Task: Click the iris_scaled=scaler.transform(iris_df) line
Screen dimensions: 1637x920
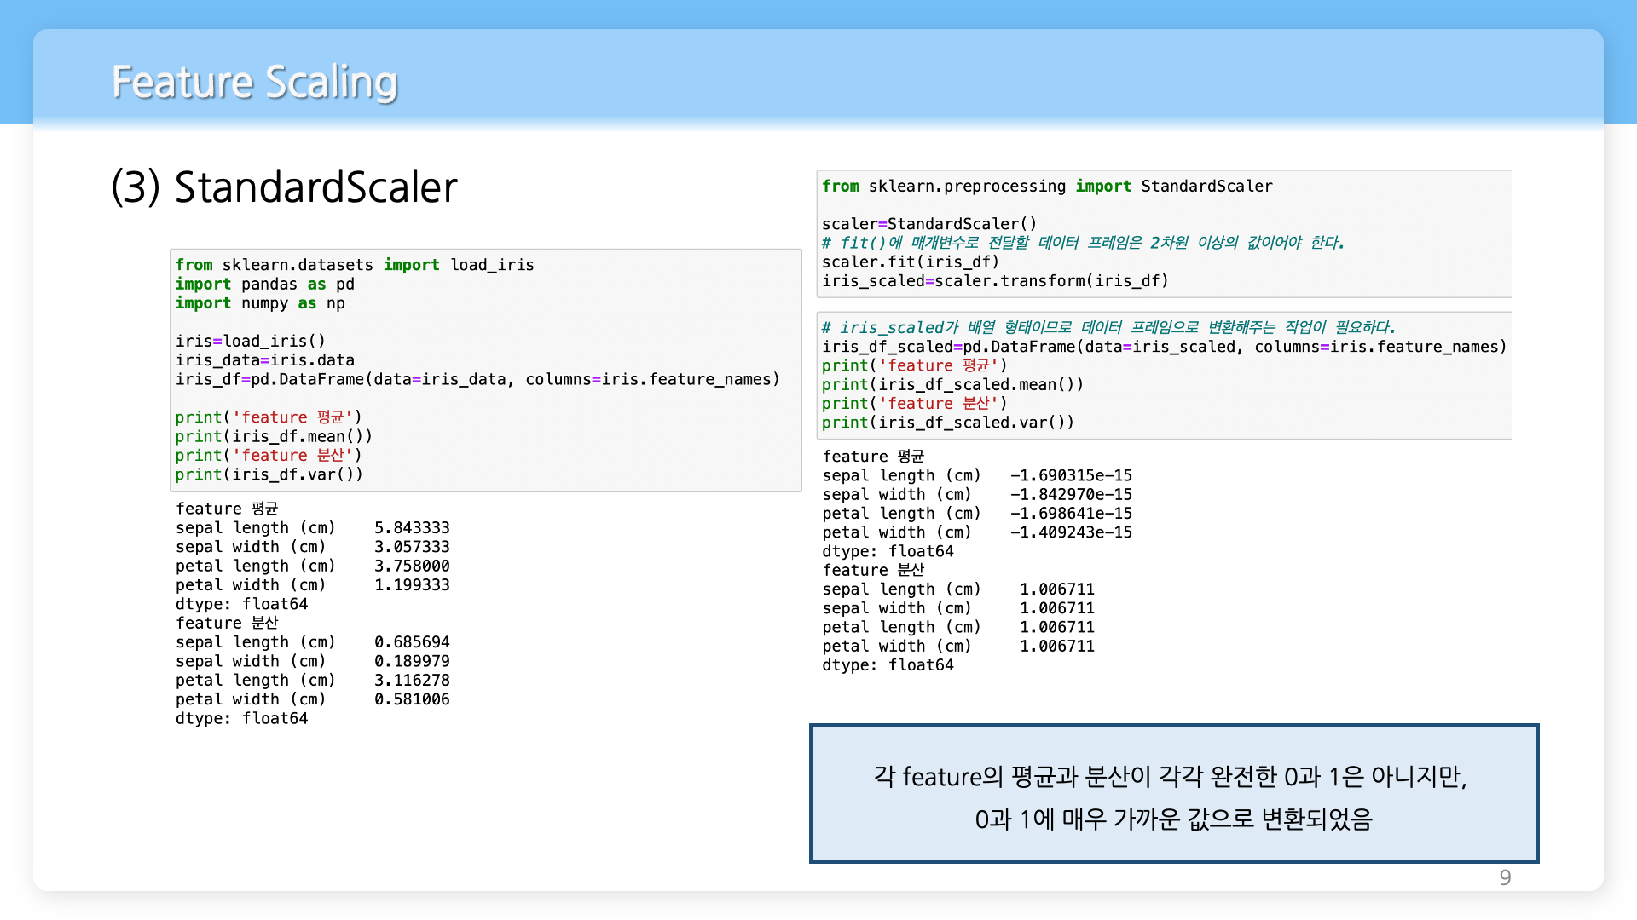Action: pyautogui.click(x=994, y=281)
